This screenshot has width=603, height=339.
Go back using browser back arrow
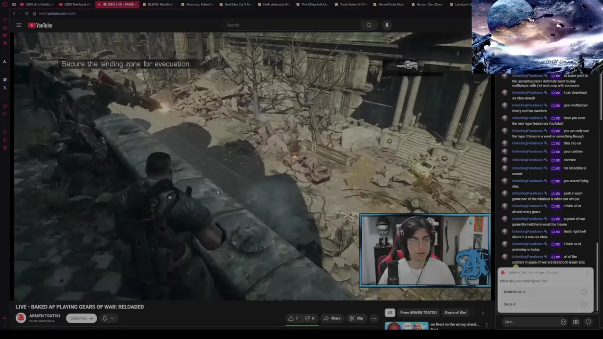(x=14, y=13)
